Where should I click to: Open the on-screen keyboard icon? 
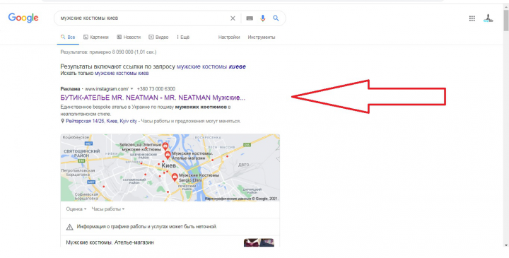(250, 18)
